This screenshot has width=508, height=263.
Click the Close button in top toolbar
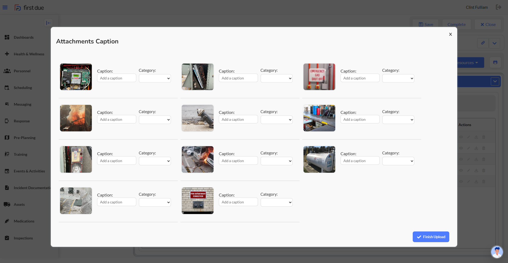click(x=488, y=24)
